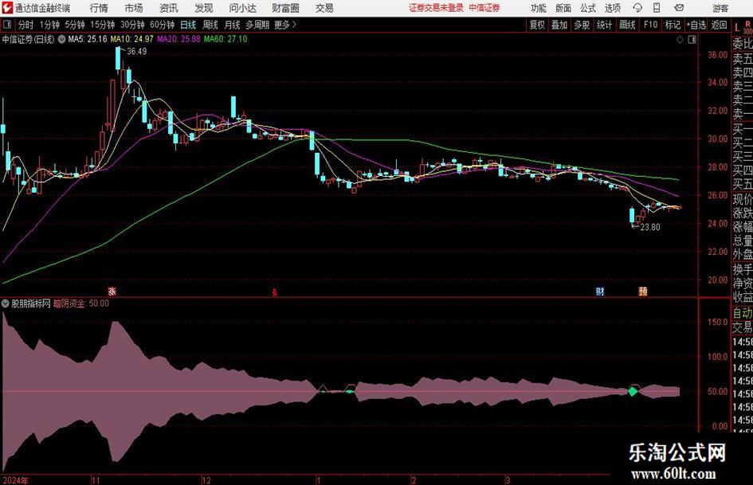Open the 问小达 menu
This screenshot has width=753, height=485.
242,8
